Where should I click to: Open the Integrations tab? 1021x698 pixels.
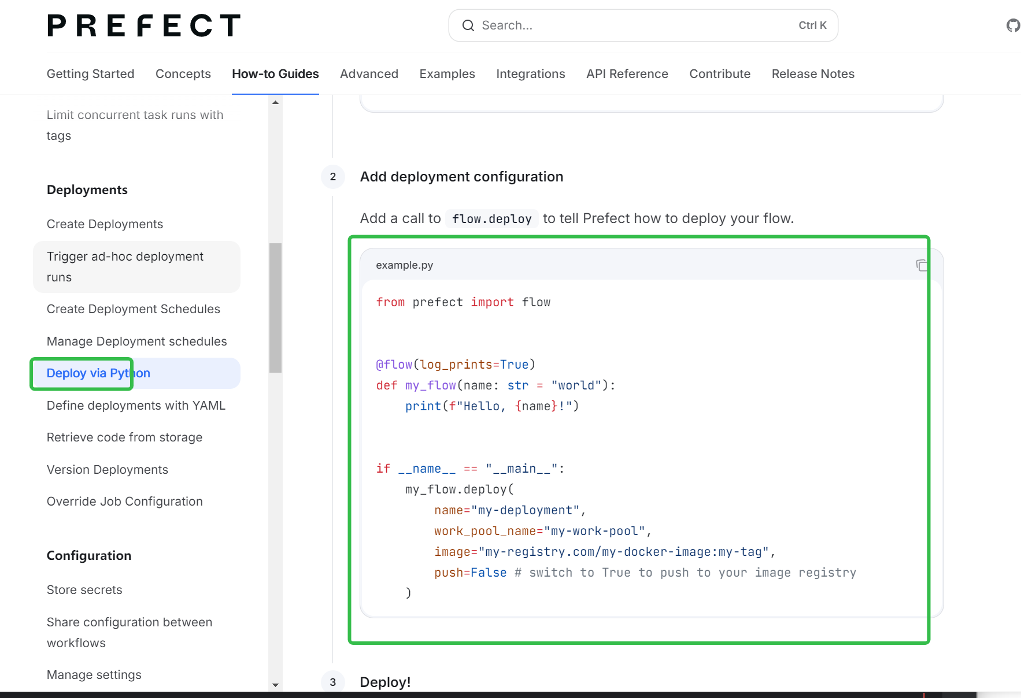point(530,74)
